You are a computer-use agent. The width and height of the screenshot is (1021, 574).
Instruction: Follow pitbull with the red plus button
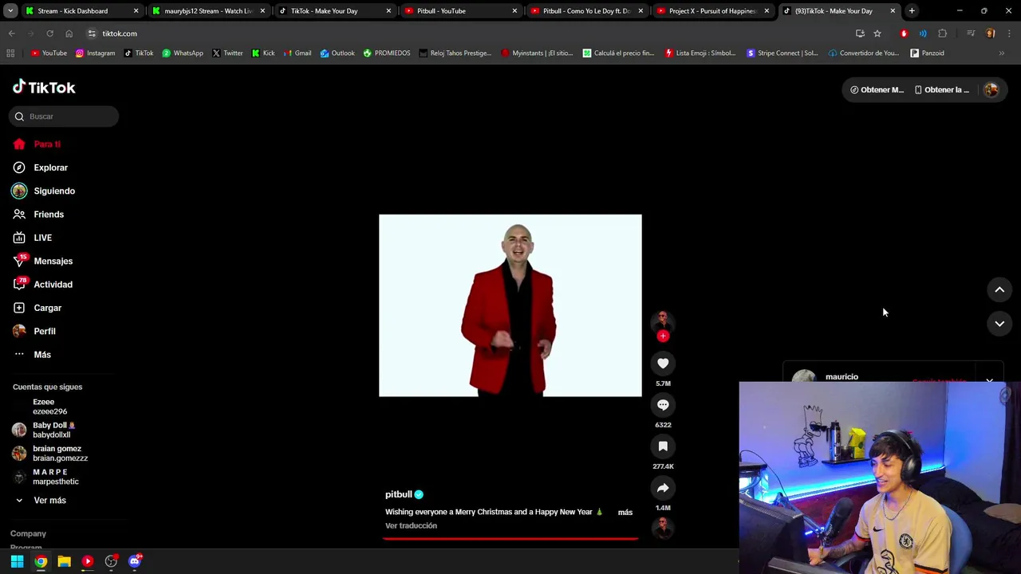pyautogui.click(x=663, y=336)
